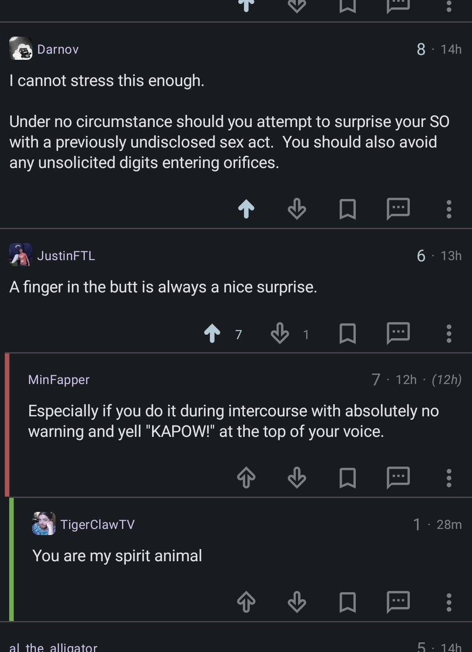Upvote MinFapper's reply

246,478
